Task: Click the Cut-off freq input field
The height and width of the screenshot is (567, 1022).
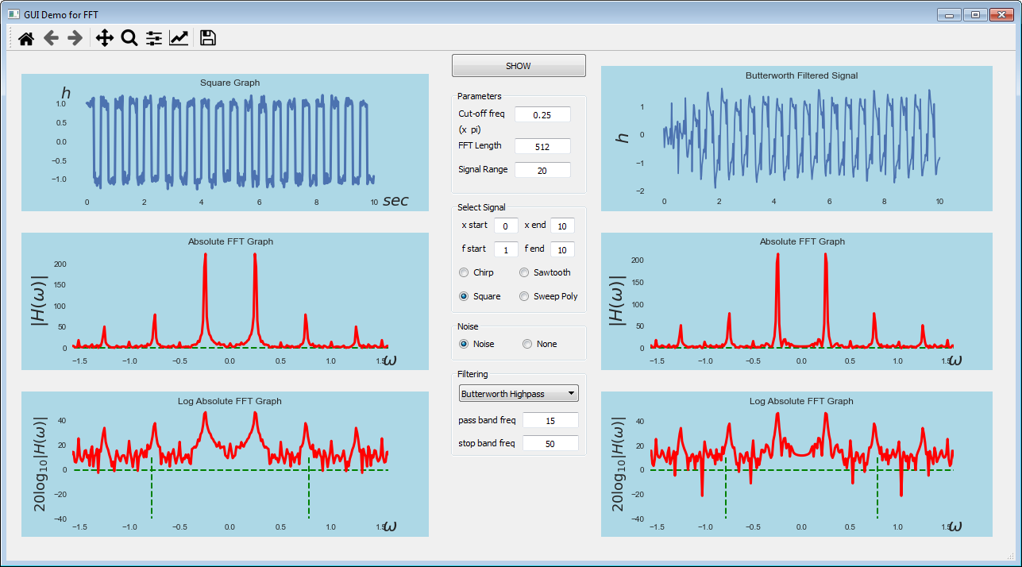Action: [542, 114]
